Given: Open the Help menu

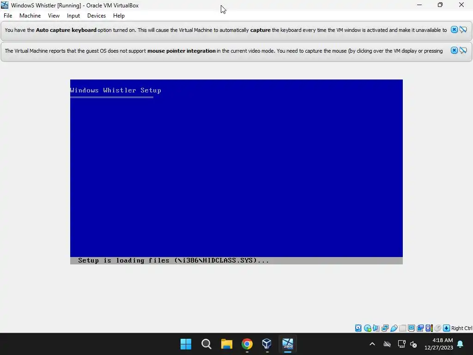Looking at the screenshot, I should pyautogui.click(x=119, y=16).
